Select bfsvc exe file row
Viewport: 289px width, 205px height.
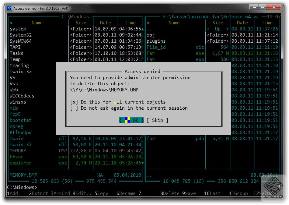coord(75,157)
